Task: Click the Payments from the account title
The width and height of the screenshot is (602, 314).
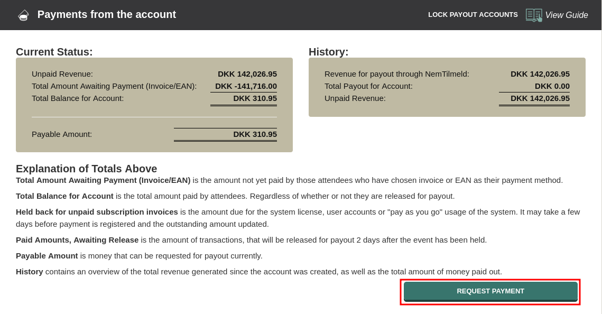Action: point(107,15)
